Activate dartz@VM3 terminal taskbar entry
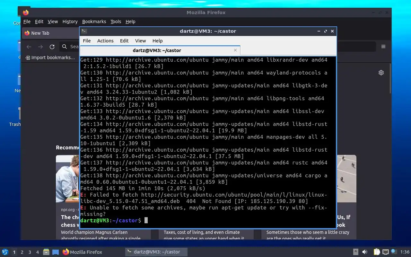 (x=156, y=252)
